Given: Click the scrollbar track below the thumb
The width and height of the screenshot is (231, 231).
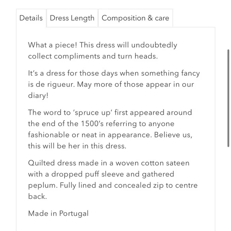Looking at the screenshot, I should 228,188.
